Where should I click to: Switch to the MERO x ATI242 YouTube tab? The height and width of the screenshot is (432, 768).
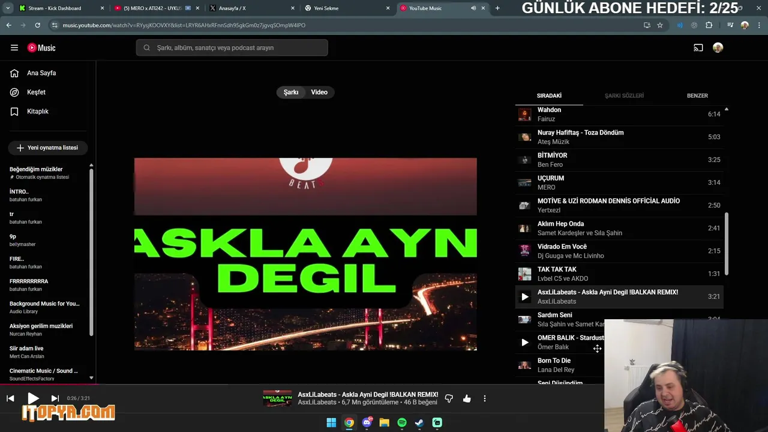tap(157, 8)
